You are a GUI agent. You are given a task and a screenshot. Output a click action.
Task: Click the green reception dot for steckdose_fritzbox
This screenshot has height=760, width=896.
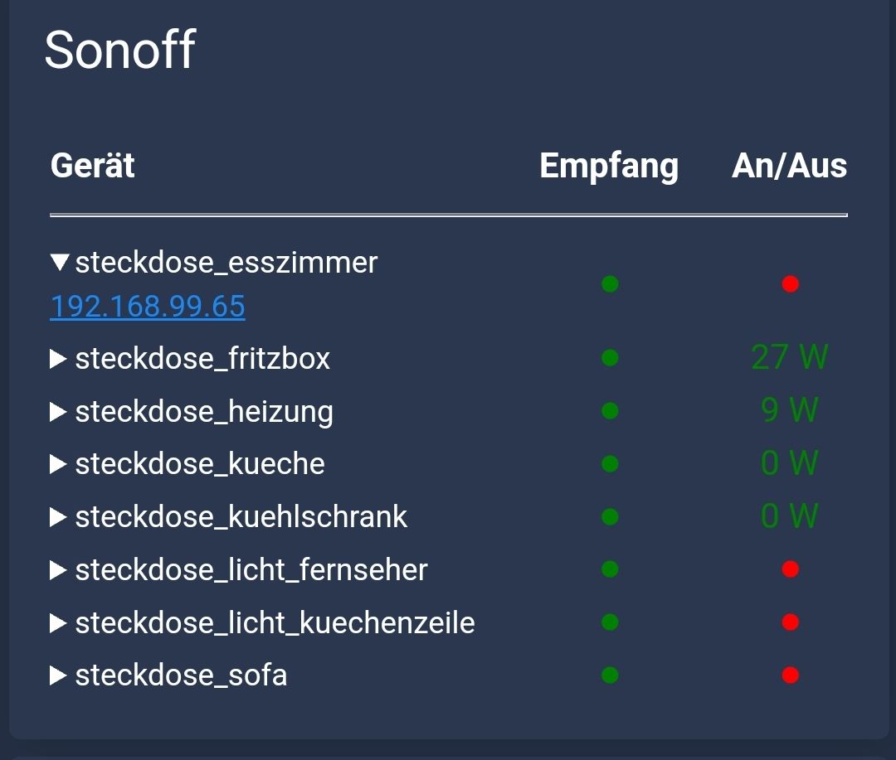coord(610,358)
